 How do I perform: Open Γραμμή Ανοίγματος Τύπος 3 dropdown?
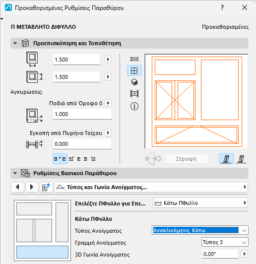point(225,242)
